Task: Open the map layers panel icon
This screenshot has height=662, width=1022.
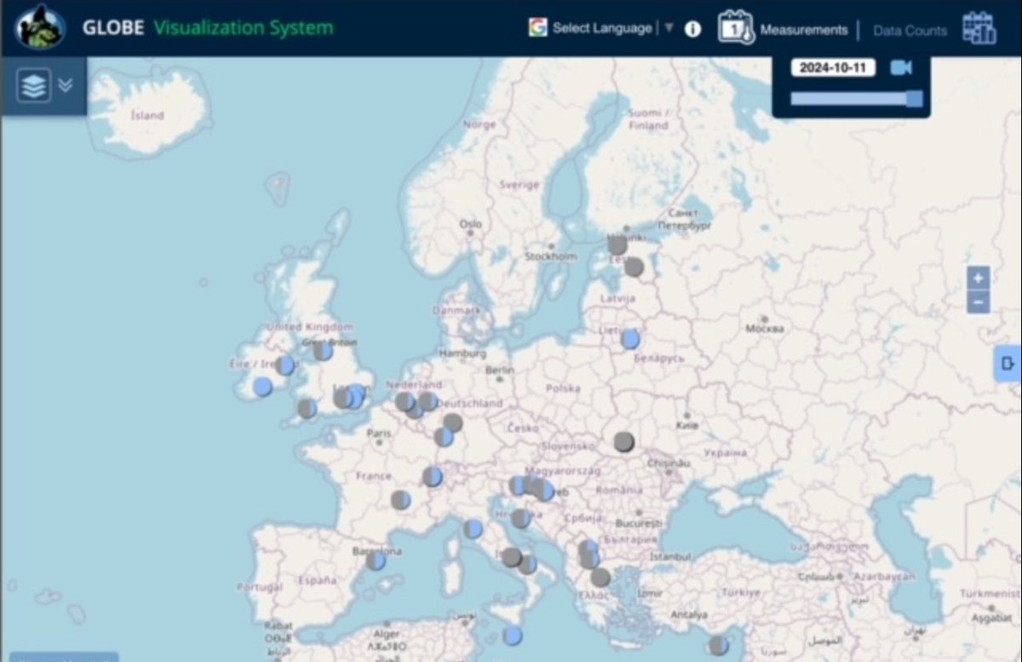Action: point(33,86)
